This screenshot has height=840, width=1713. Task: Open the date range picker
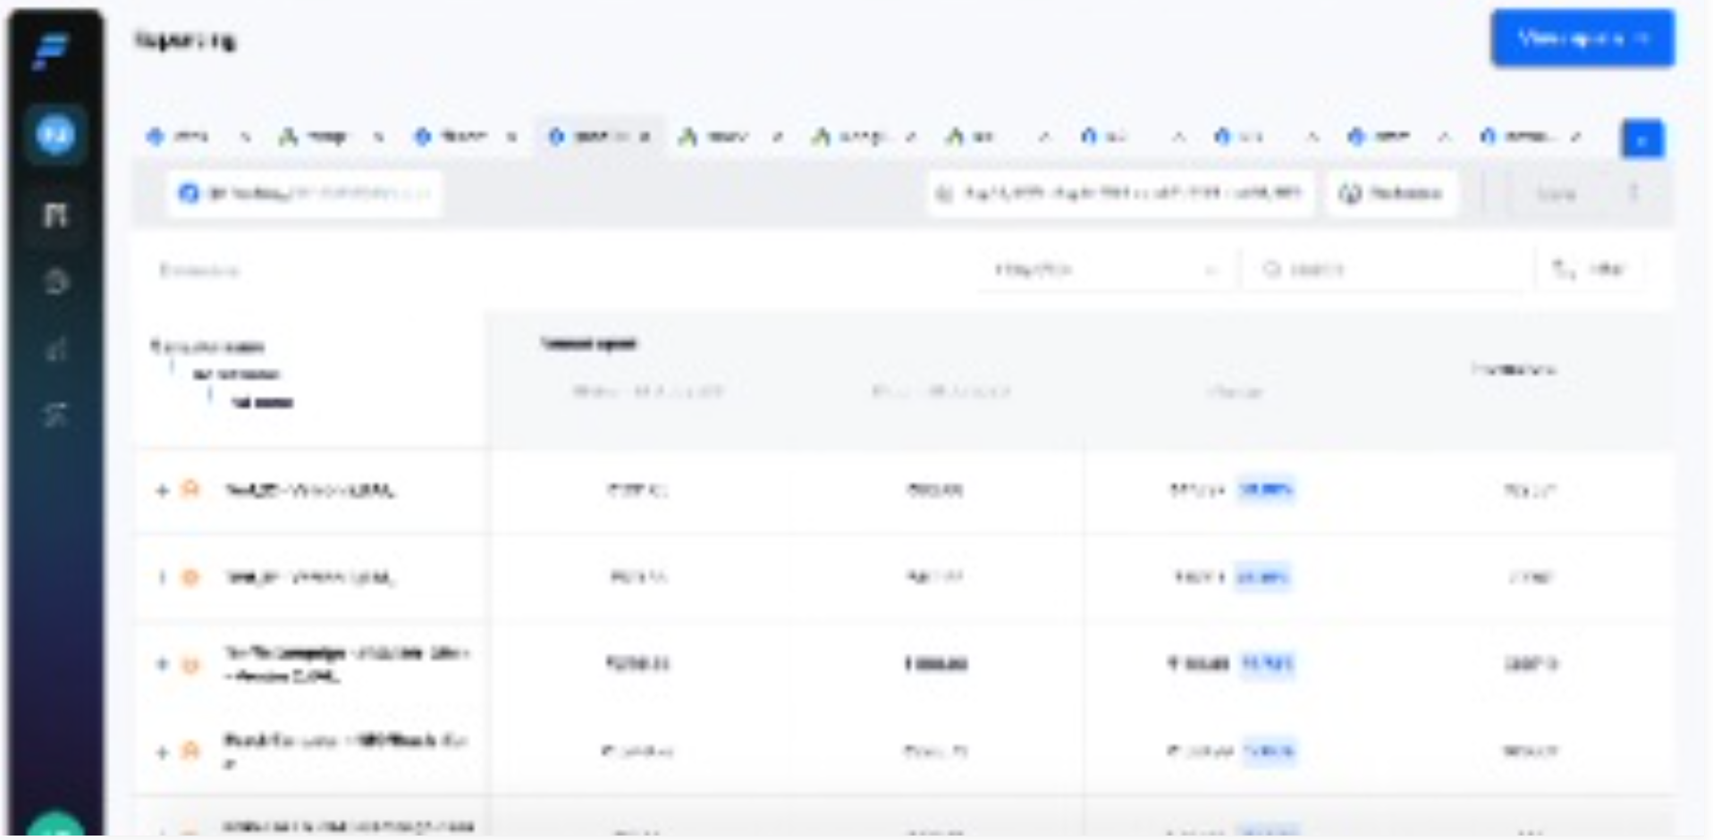point(1119,193)
